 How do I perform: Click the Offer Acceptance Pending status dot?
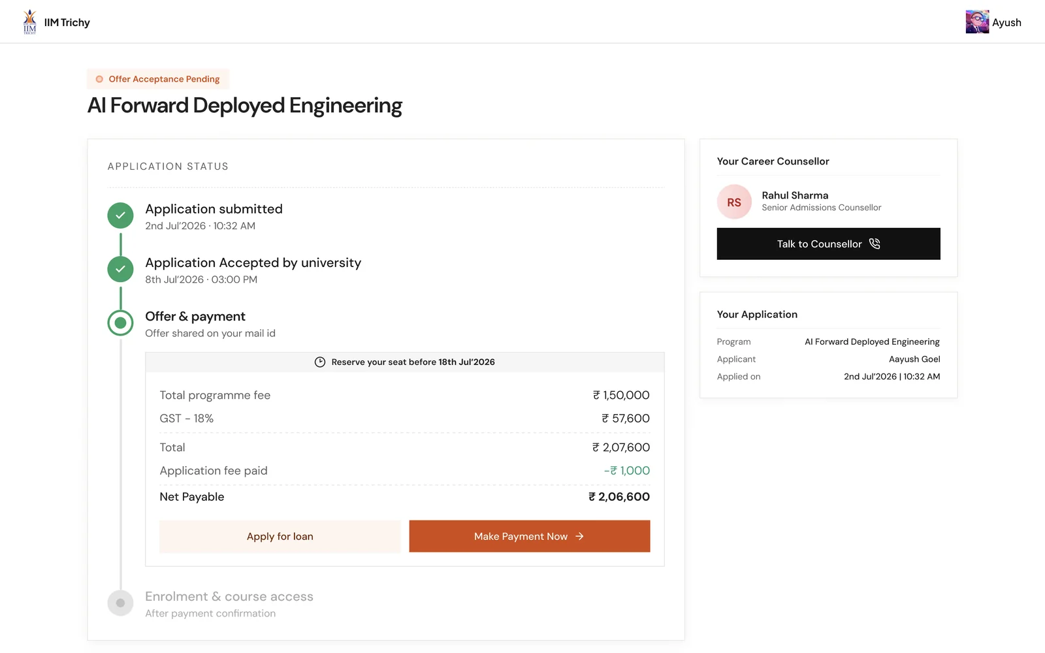[99, 79]
